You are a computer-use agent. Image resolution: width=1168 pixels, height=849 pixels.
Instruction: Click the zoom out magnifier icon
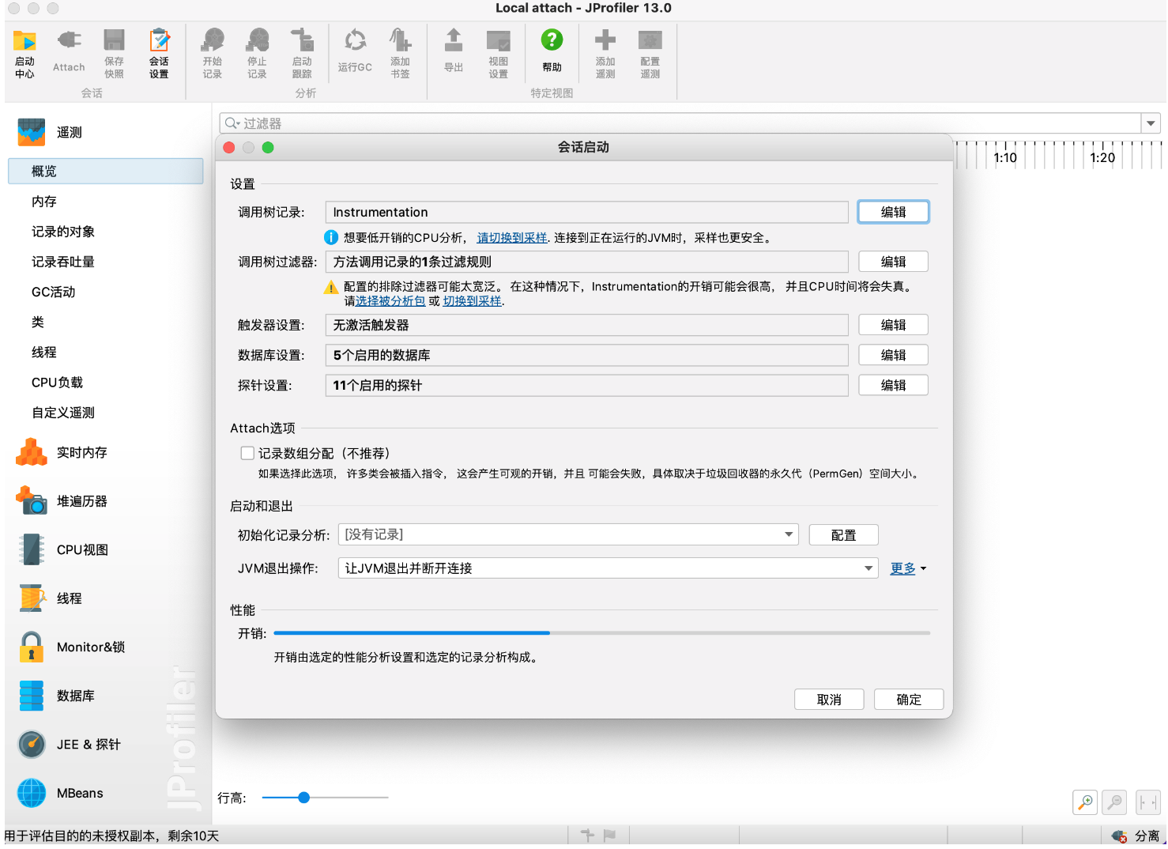coord(1115,802)
